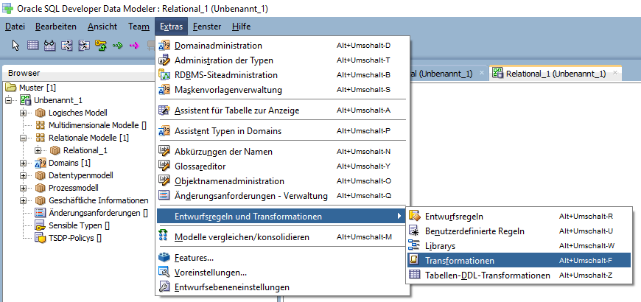Open the Fenster menu

(207, 27)
